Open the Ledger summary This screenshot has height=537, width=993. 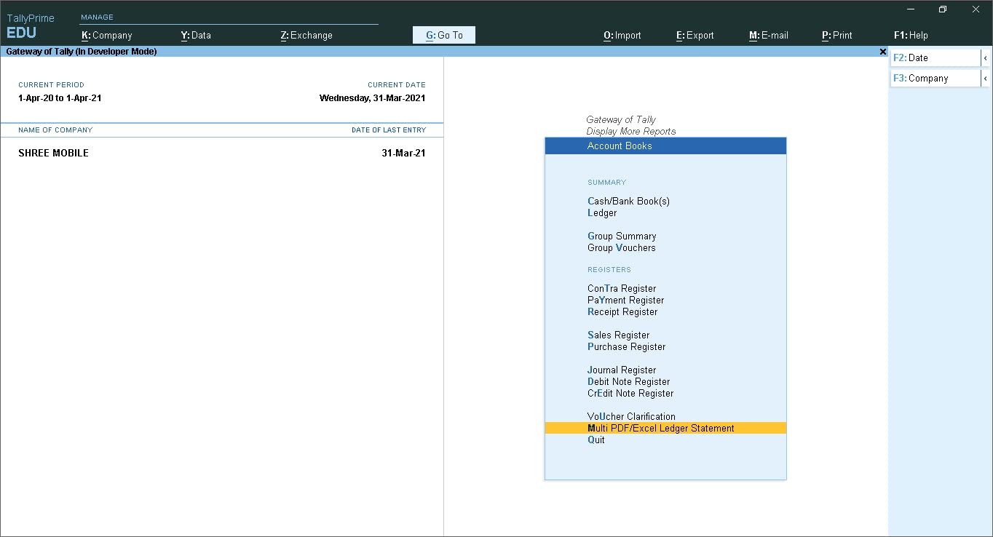[602, 212]
